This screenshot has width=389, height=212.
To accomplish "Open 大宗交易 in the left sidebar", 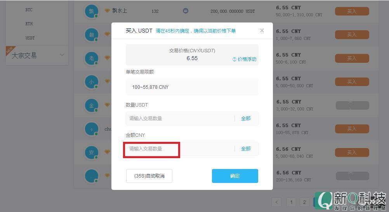I will click(x=24, y=55).
